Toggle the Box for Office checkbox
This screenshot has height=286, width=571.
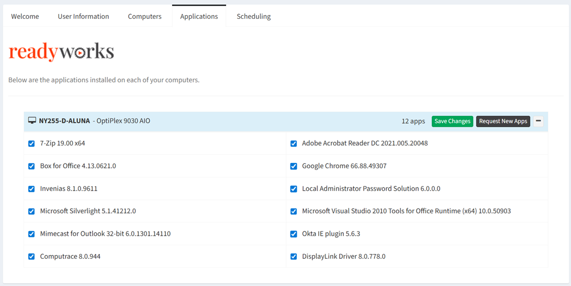pos(31,166)
